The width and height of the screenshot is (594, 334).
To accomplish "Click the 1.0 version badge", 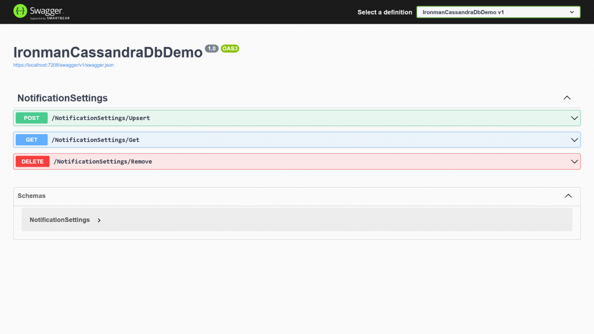I will click(211, 49).
